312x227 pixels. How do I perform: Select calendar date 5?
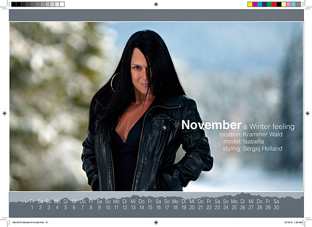66,208
